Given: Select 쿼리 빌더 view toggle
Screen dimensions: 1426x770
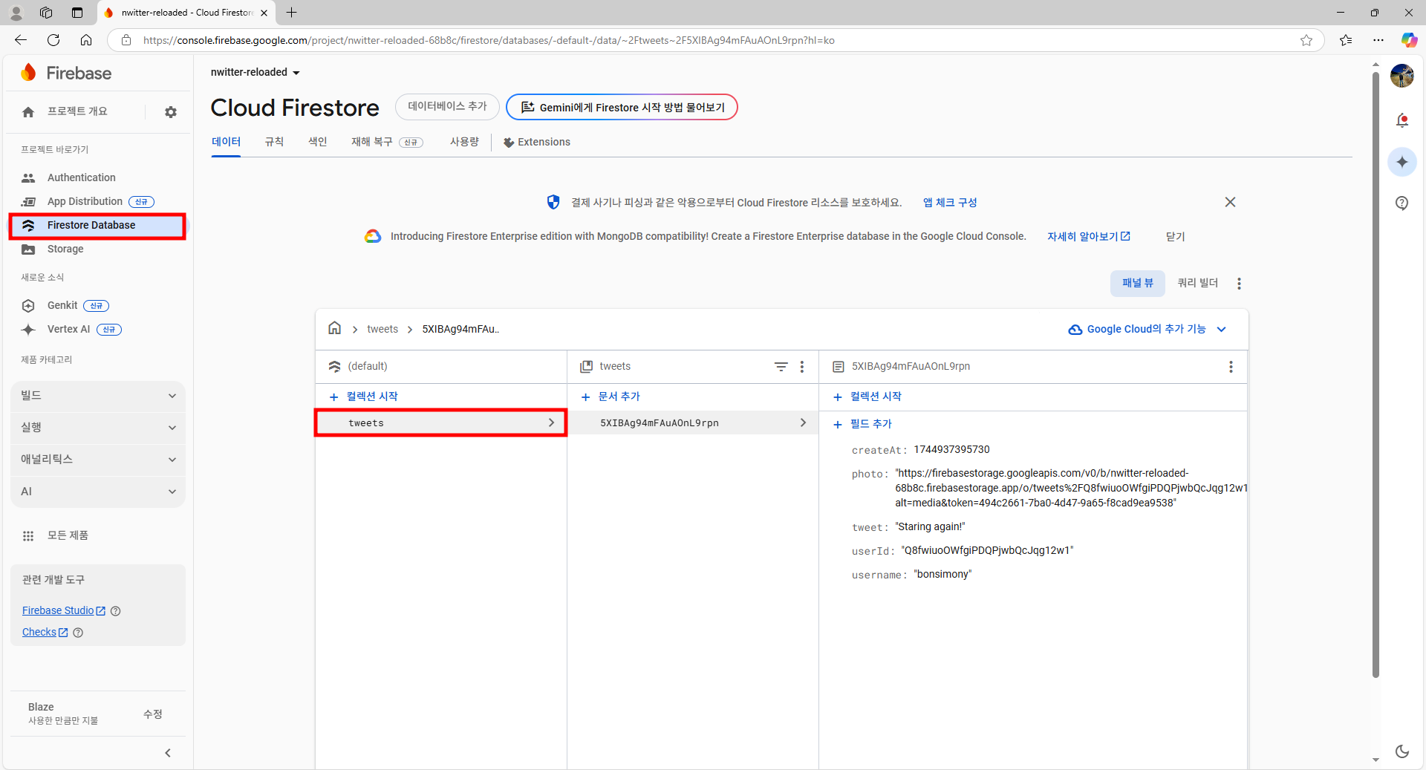Looking at the screenshot, I should coord(1198,283).
